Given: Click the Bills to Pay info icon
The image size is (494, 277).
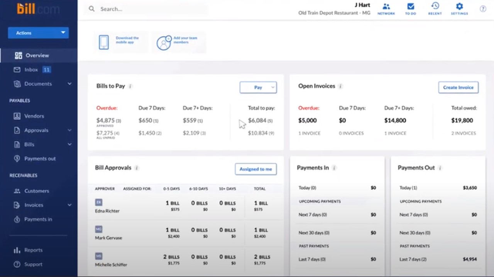Looking at the screenshot, I should tap(130, 86).
